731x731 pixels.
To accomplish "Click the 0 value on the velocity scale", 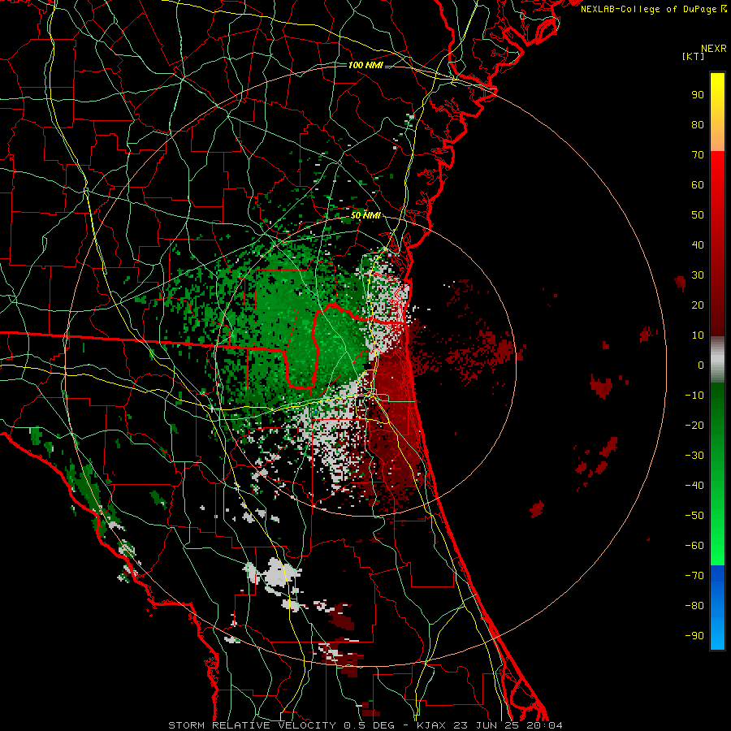I will coord(701,365).
